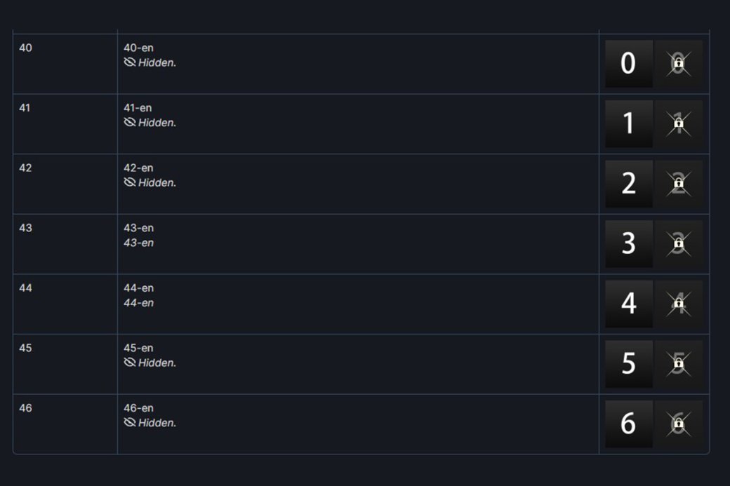The width and height of the screenshot is (730, 486).
Task: Click the hidden eye icon in row 40
Action: (129, 62)
